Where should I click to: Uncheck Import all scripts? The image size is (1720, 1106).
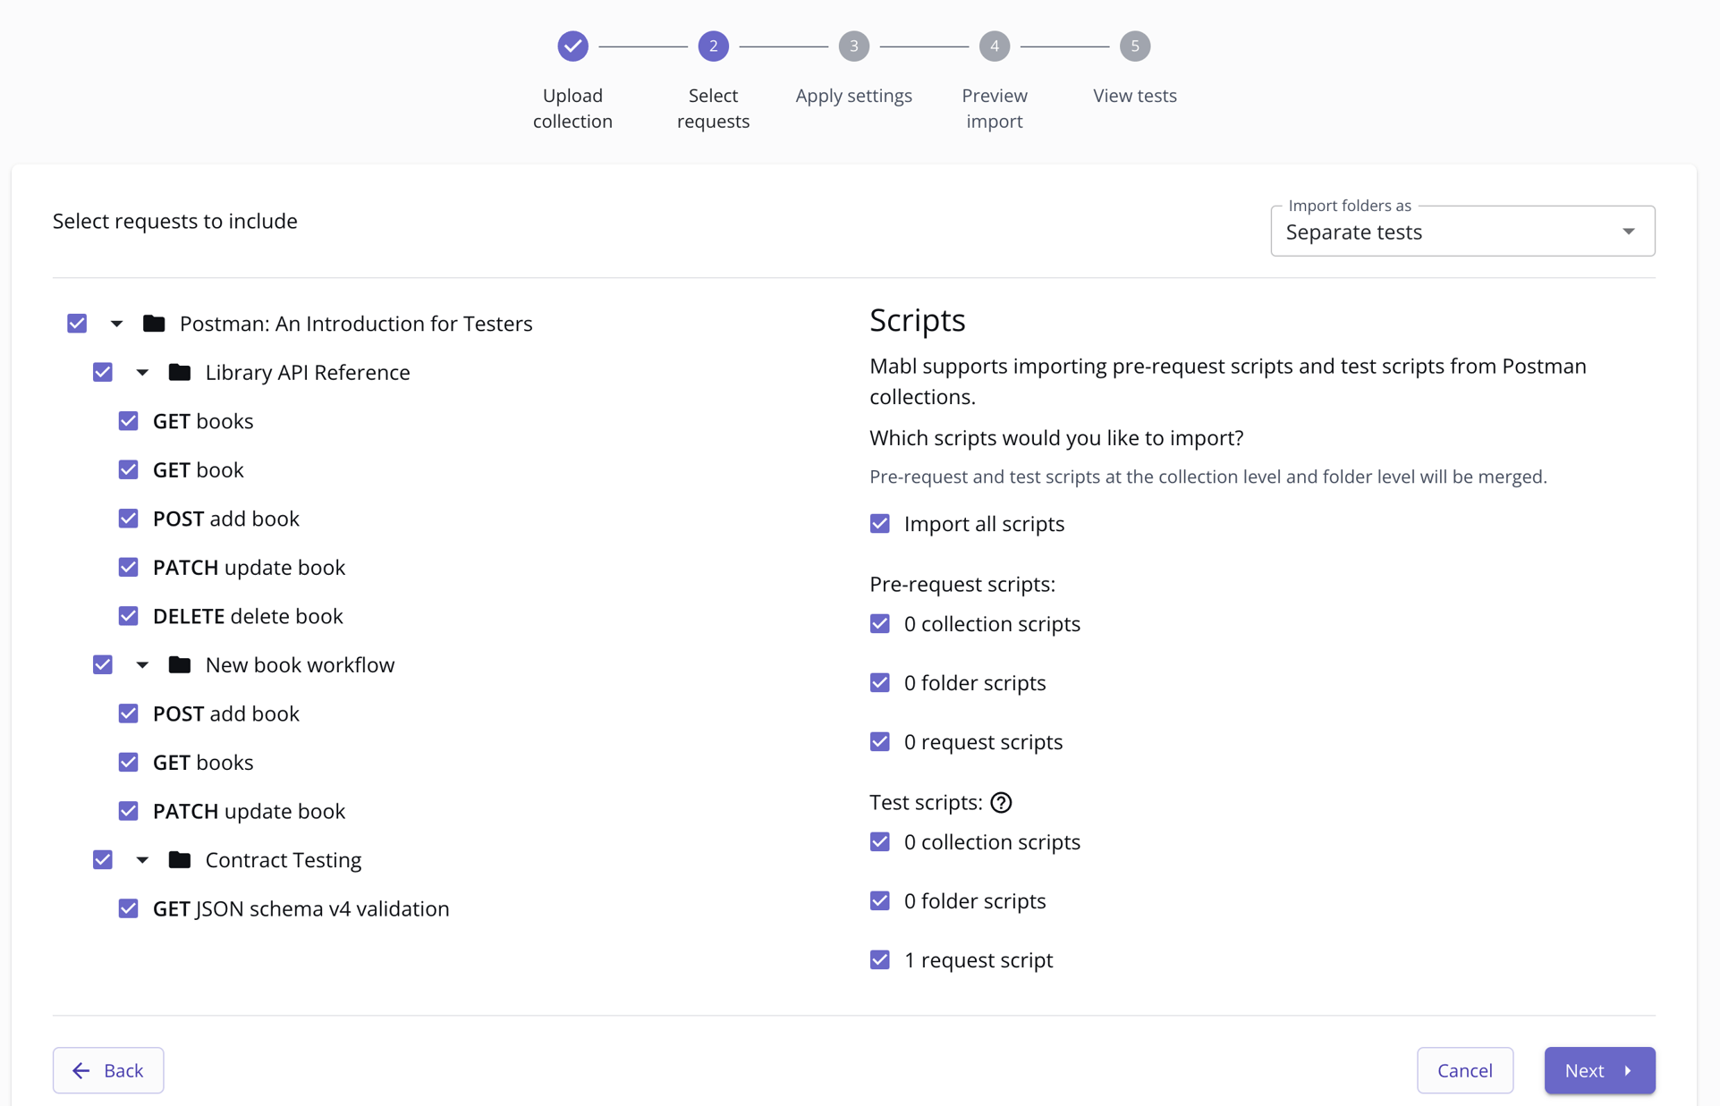[x=880, y=523]
